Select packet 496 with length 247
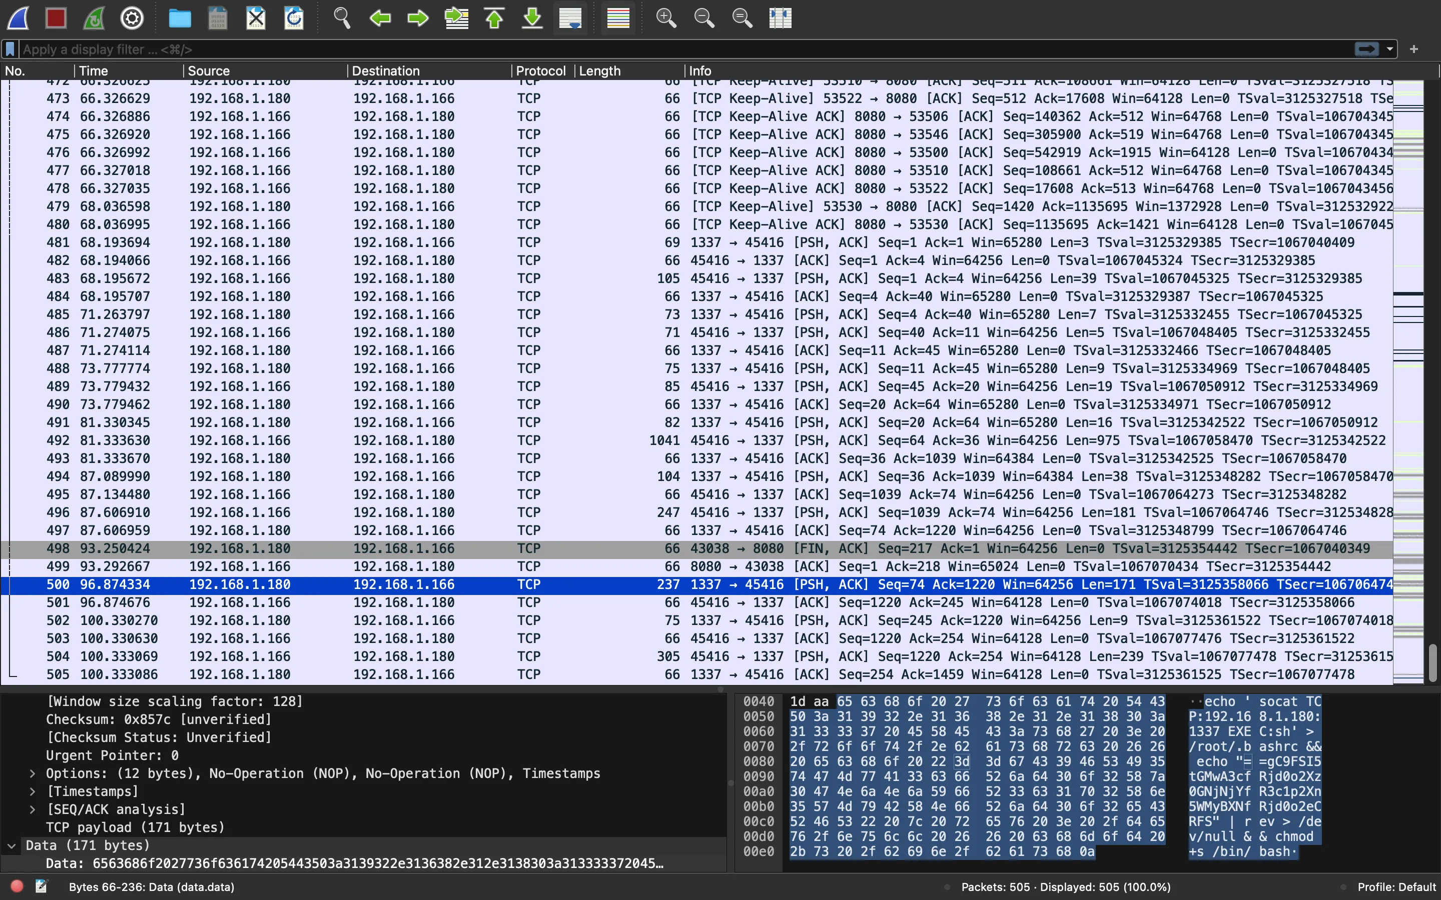The height and width of the screenshot is (900, 1441). click(x=696, y=512)
